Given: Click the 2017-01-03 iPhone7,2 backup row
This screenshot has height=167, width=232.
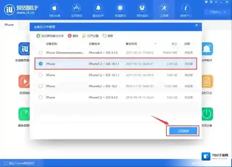Looking at the screenshot, I should coord(116,75).
